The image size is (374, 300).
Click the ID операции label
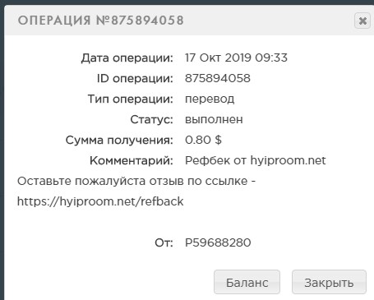coord(135,79)
